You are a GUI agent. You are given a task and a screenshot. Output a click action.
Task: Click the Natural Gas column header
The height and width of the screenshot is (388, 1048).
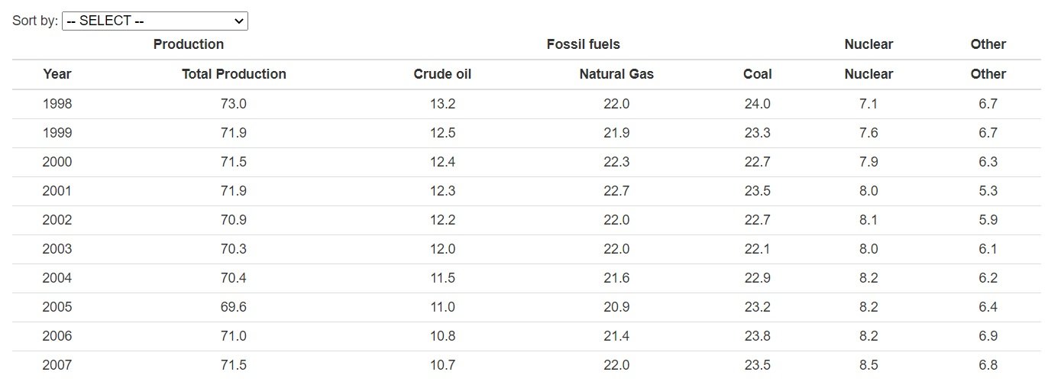pyautogui.click(x=616, y=74)
